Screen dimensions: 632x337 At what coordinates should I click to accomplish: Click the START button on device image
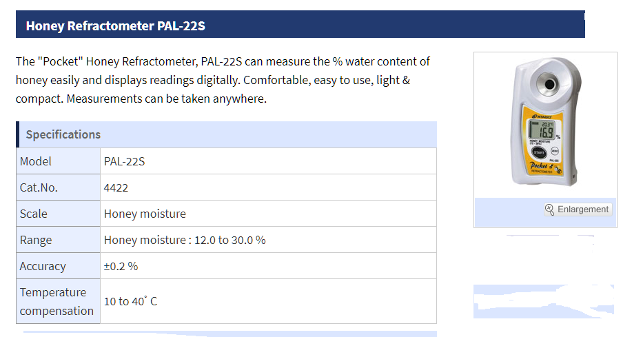click(x=539, y=152)
